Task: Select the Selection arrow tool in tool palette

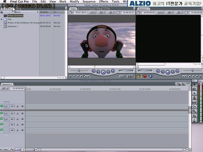Action: coord(195,84)
